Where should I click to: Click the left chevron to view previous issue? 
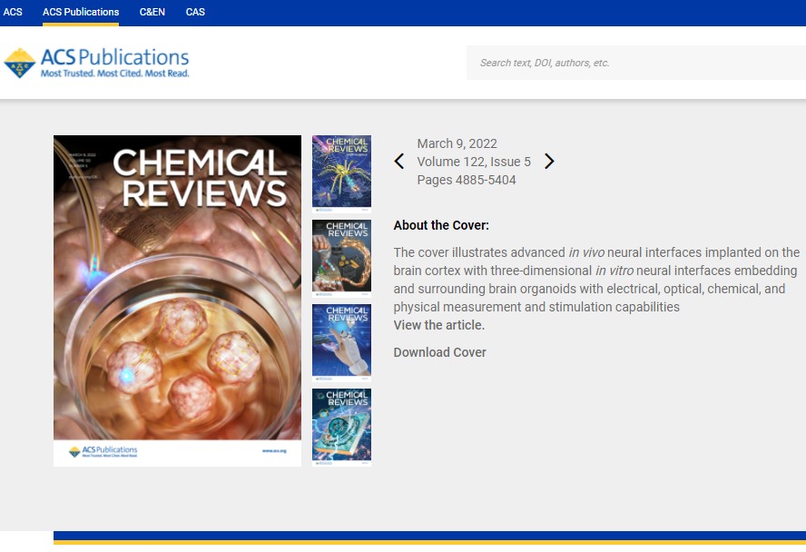[x=399, y=161]
